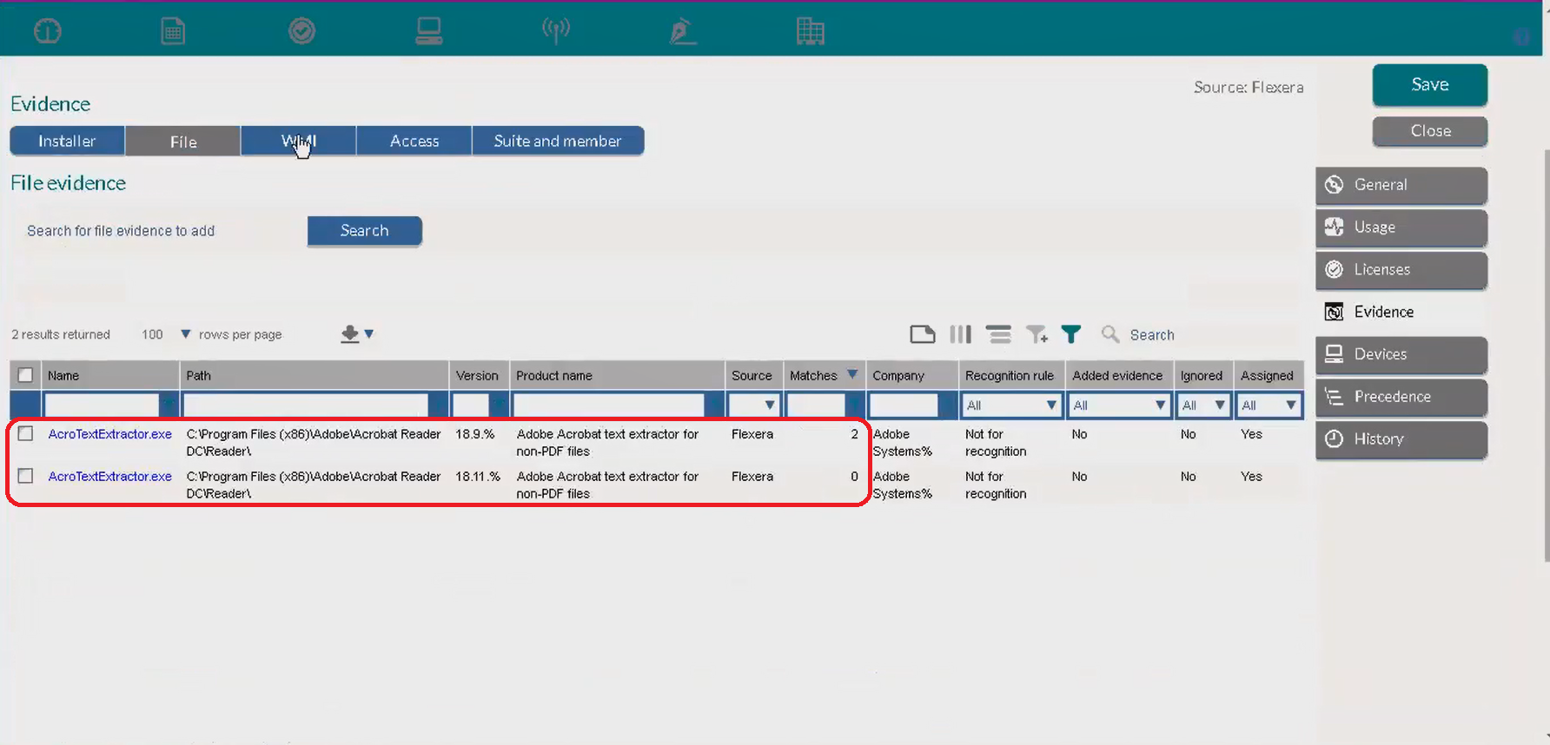Viewport: 1550px width, 745px height.
Task: Open the dashboard icon in top navigation
Action: (47, 31)
